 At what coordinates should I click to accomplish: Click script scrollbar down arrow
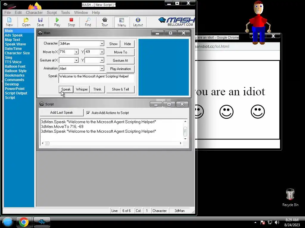(x=185, y=139)
